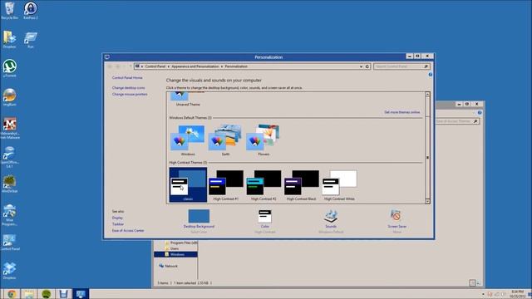Screen dimensions: 532x299
Task: Click the taskbar icon right of Spotify
Action: coord(63,294)
